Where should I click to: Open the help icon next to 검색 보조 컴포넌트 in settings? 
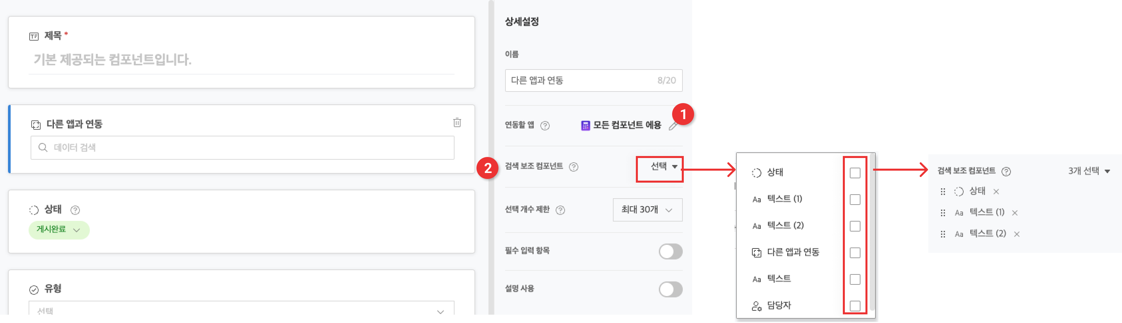[574, 167]
